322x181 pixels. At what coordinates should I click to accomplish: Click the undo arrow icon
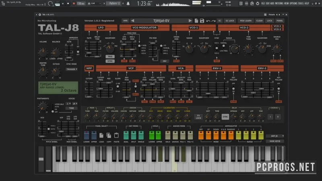click(x=208, y=21)
